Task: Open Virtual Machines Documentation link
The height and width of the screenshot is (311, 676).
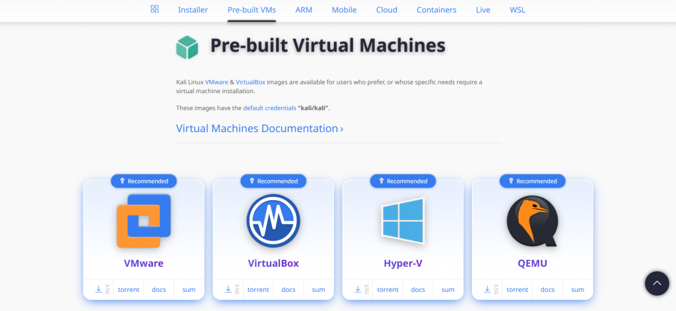Action: click(x=259, y=129)
